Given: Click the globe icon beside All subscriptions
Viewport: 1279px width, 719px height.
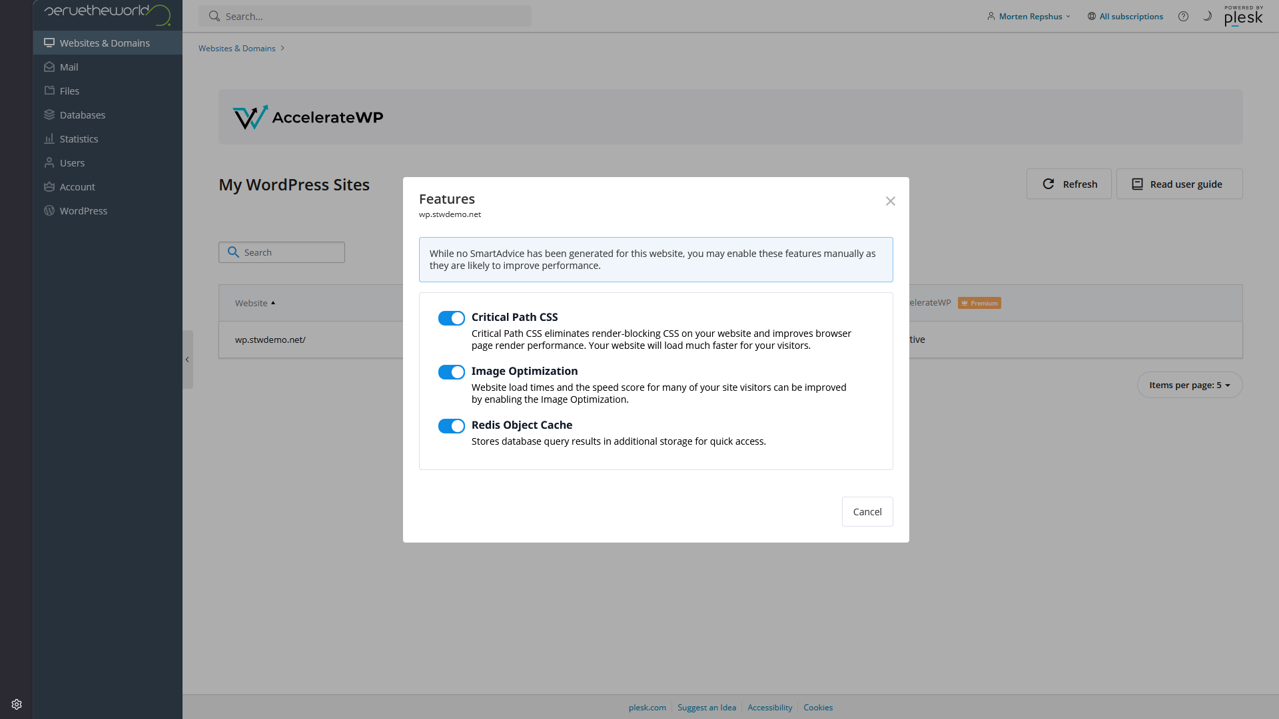Looking at the screenshot, I should tap(1091, 16).
